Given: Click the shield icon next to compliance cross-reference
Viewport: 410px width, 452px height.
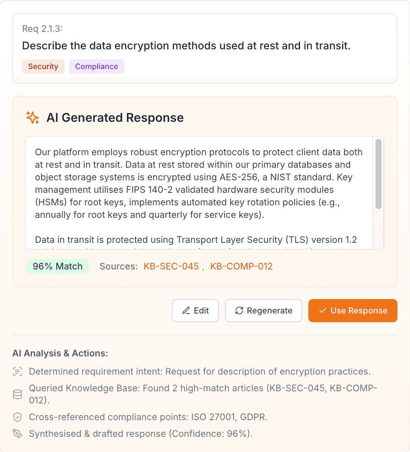Looking at the screenshot, I should [17, 416].
